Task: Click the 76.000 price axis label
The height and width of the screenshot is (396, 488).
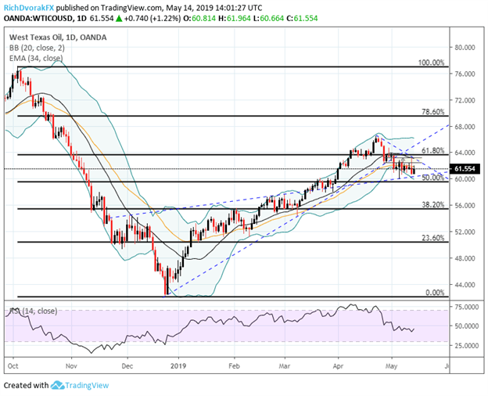Action: point(465,74)
